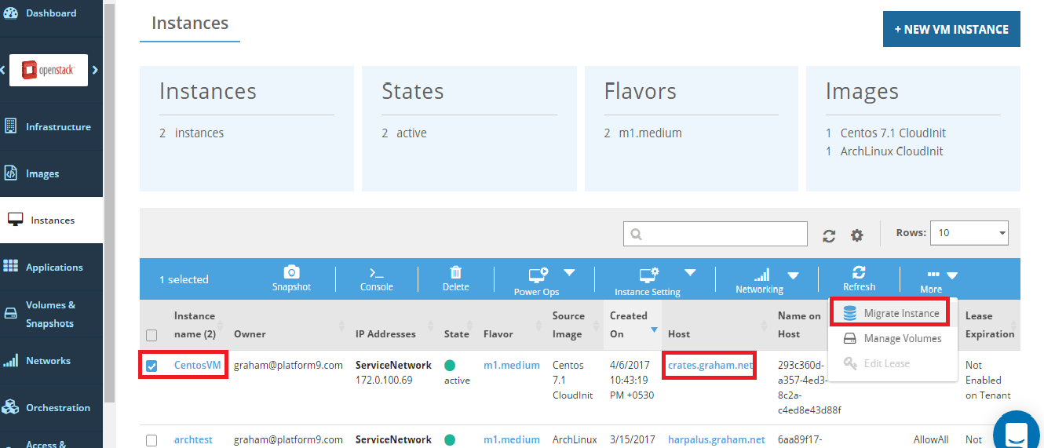This screenshot has height=448, width=1044.
Task: Open the crates.graham.net host link
Action: [x=710, y=365]
